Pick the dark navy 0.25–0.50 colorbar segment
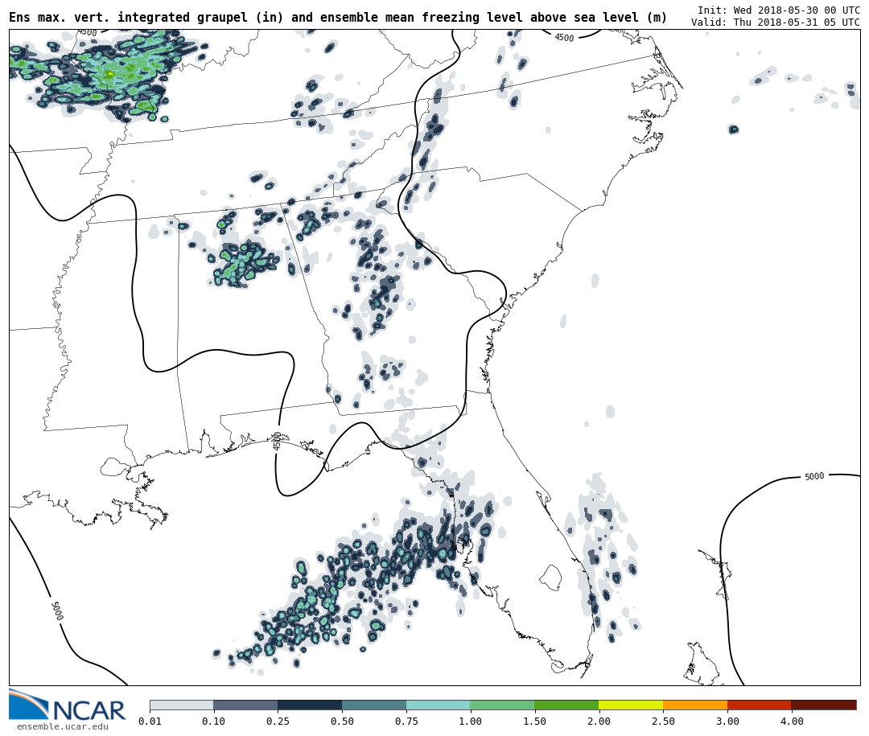This screenshot has width=869, height=736. click(x=310, y=705)
